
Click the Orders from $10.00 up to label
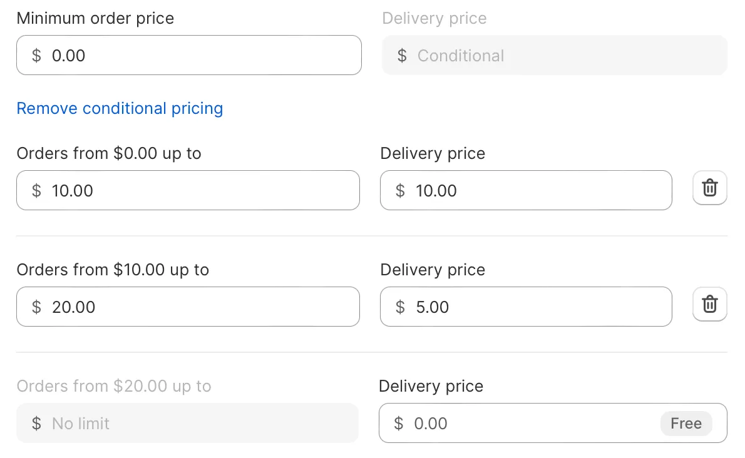113,270
